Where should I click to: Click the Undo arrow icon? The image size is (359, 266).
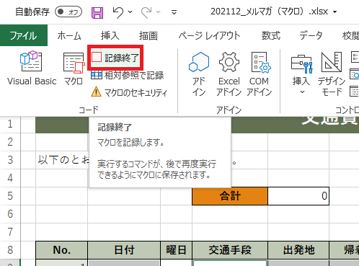118,12
